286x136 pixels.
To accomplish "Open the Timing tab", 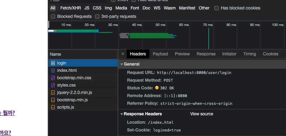I will point(250,54).
